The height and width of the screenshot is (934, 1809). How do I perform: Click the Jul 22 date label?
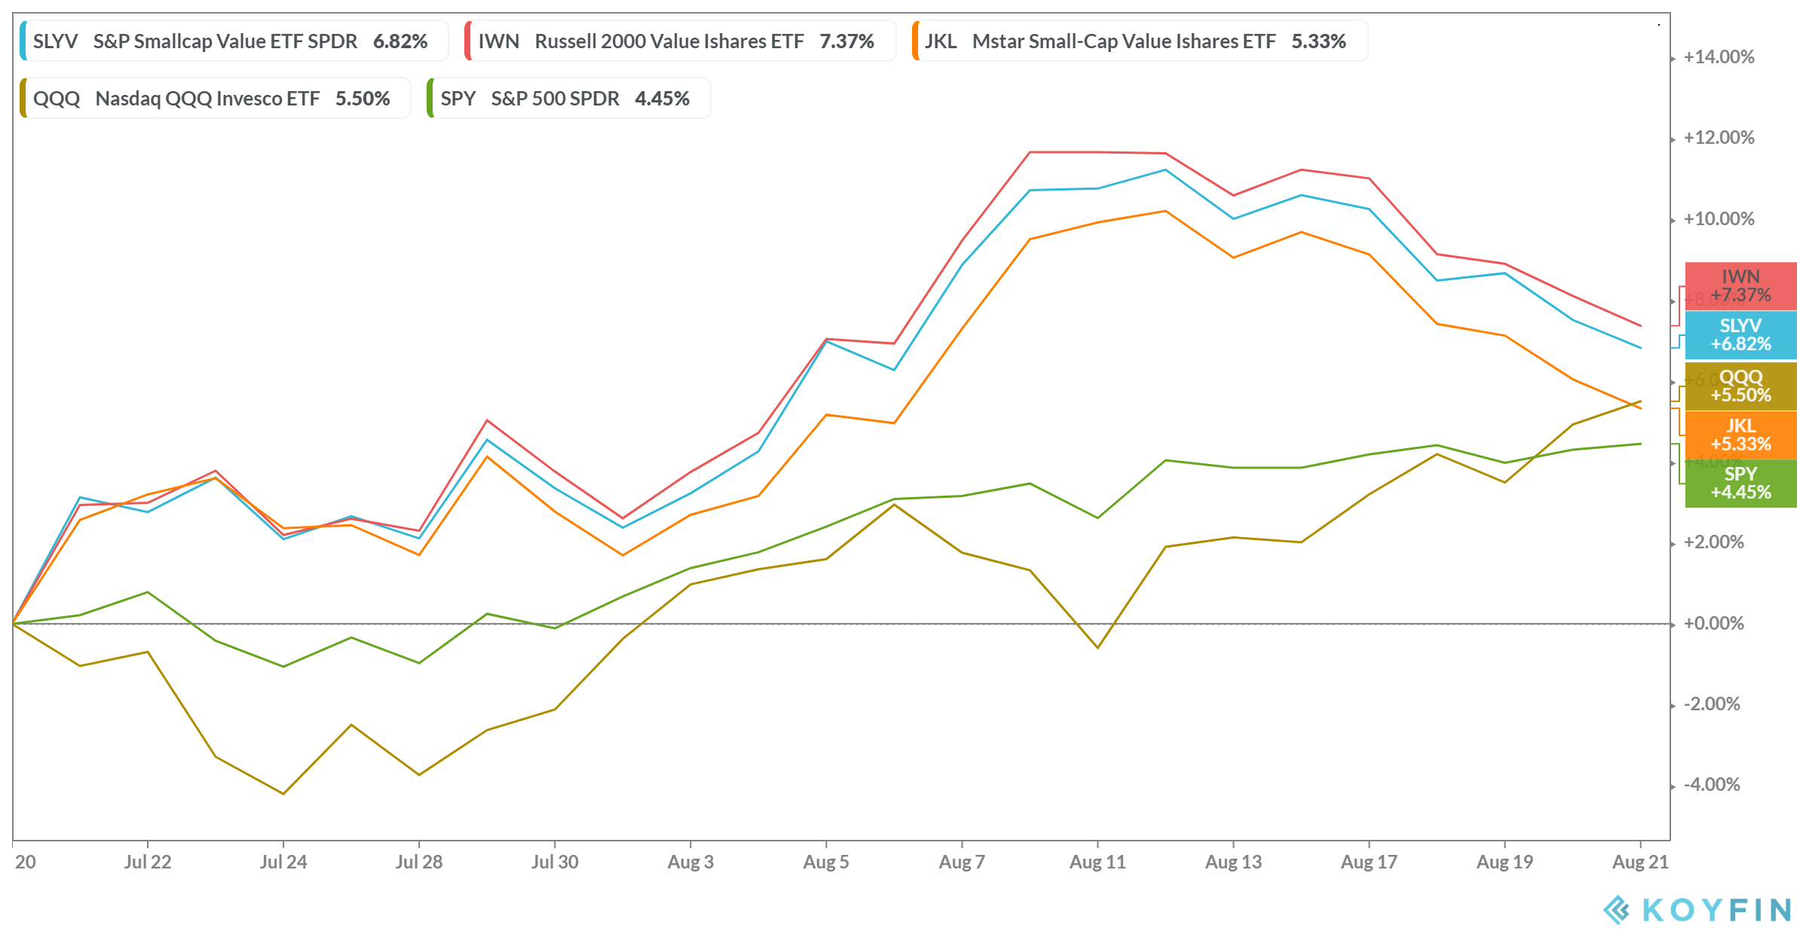pyautogui.click(x=148, y=862)
